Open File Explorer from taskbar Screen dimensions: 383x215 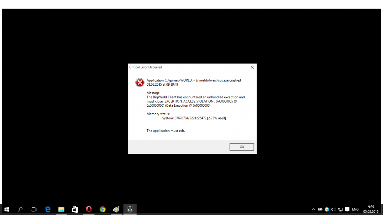pos(61,209)
